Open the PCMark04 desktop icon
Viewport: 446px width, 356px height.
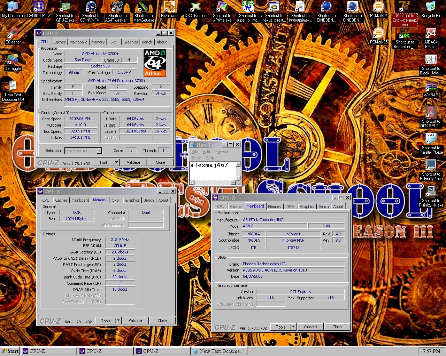click(379, 9)
